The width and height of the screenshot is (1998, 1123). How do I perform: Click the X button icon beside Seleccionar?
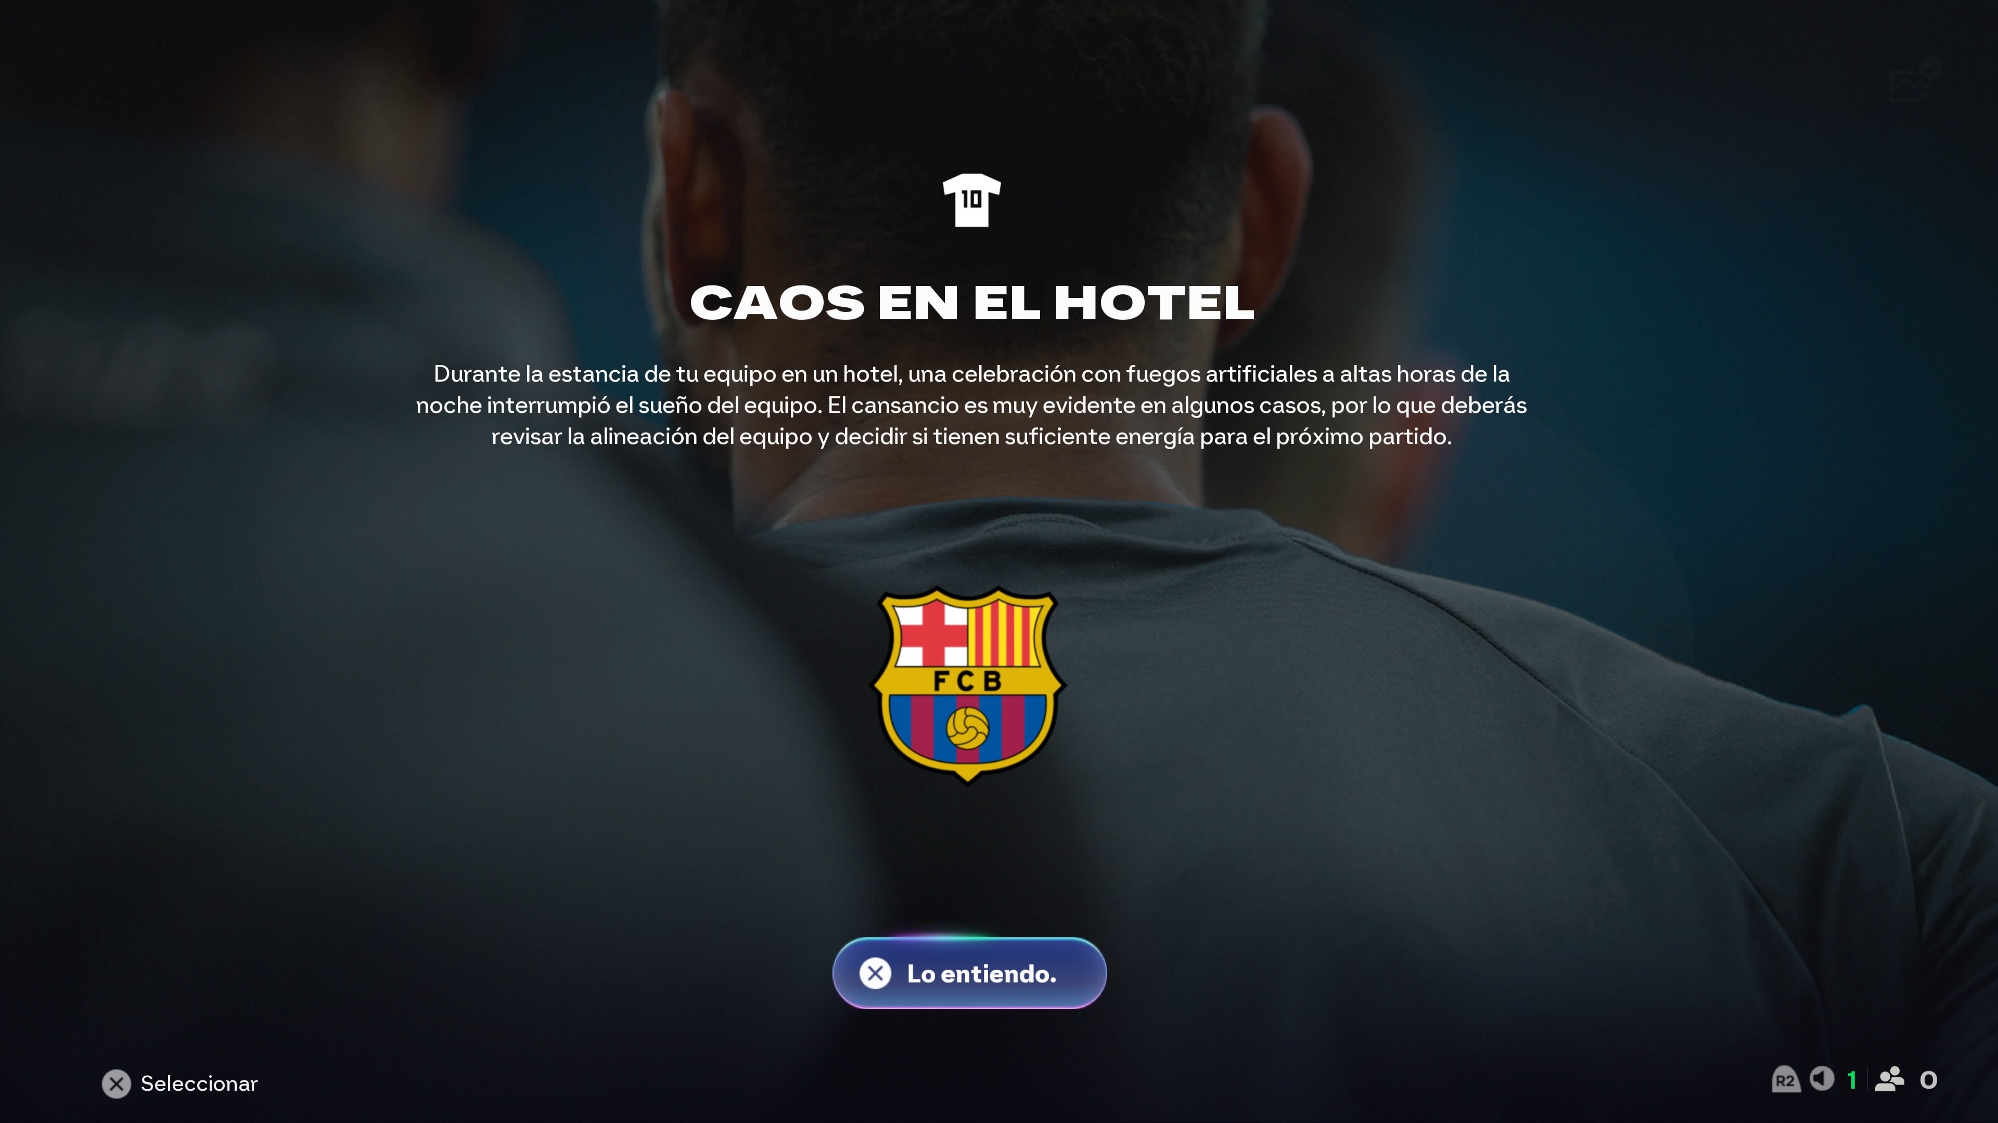click(x=117, y=1083)
